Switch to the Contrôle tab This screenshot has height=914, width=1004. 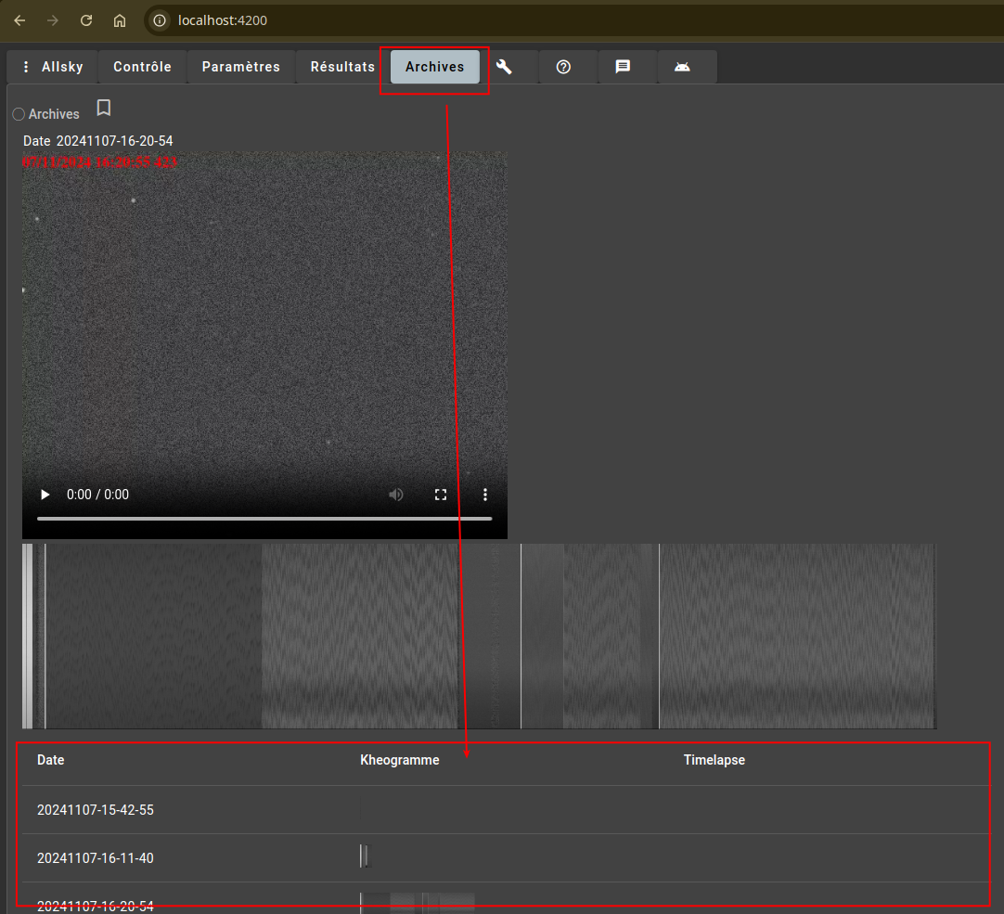pos(142,67)
